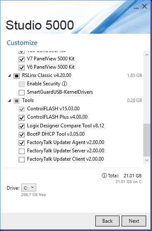The width and height of the screenshot is (152, 231).
Task: Click the vertical scrollbar thumb
Action: pos(147,140)
